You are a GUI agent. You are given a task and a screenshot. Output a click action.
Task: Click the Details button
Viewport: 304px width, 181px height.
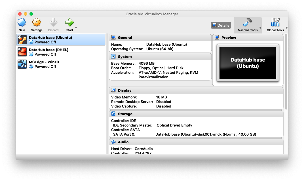[x=221, y=25]
